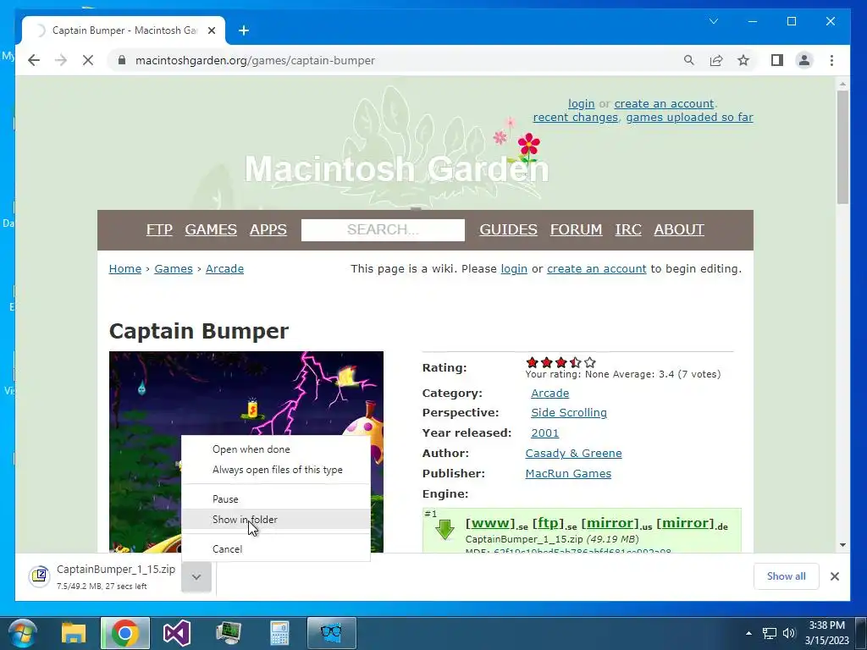This screenshot has width=867, height=650.
Task: Open the glasses icon app in taskbar
Action: pos(331,633)
